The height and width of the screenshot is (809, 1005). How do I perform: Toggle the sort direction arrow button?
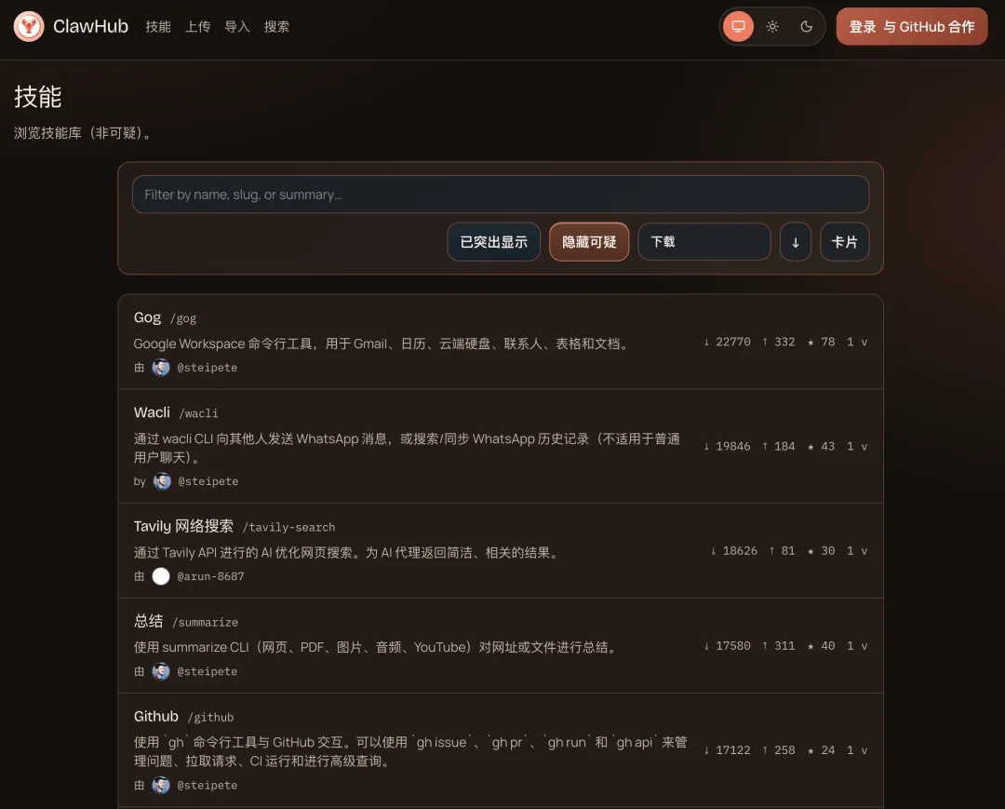click(x=796, y=242)
